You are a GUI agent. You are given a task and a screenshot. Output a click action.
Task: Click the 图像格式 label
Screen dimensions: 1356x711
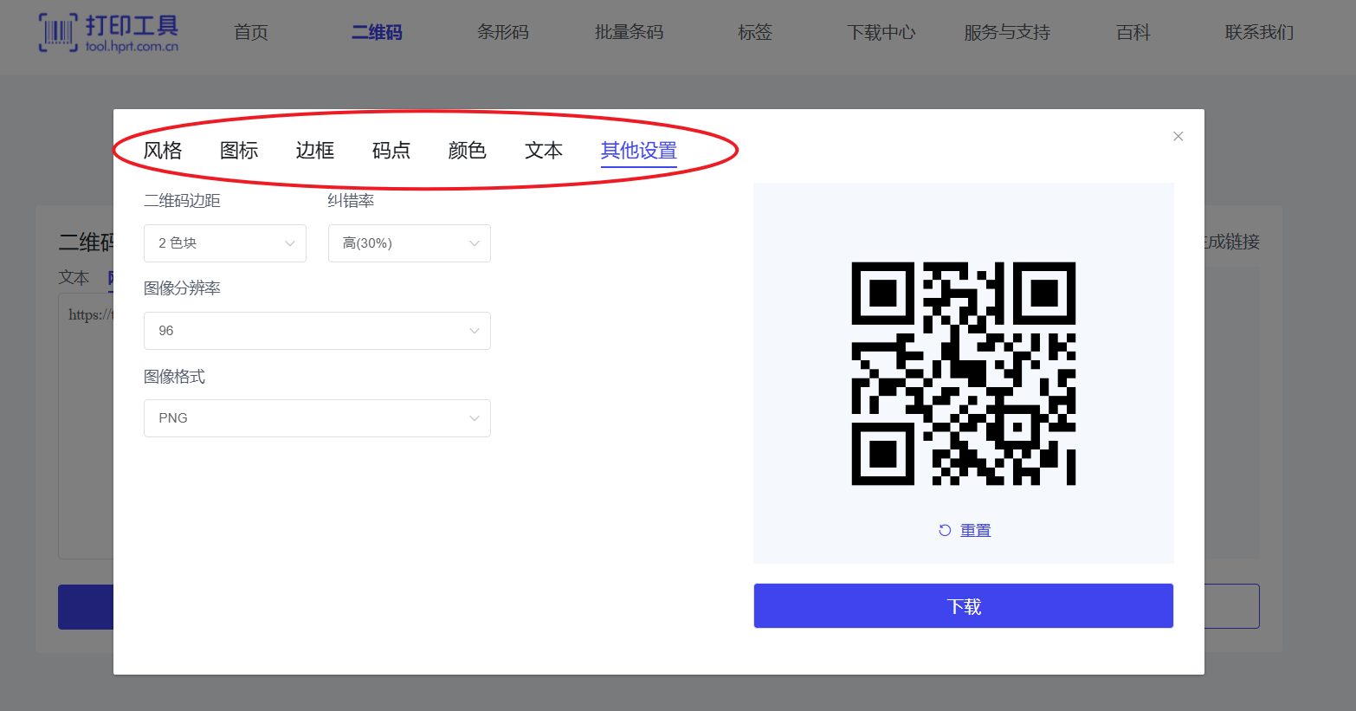coord(174,377)
